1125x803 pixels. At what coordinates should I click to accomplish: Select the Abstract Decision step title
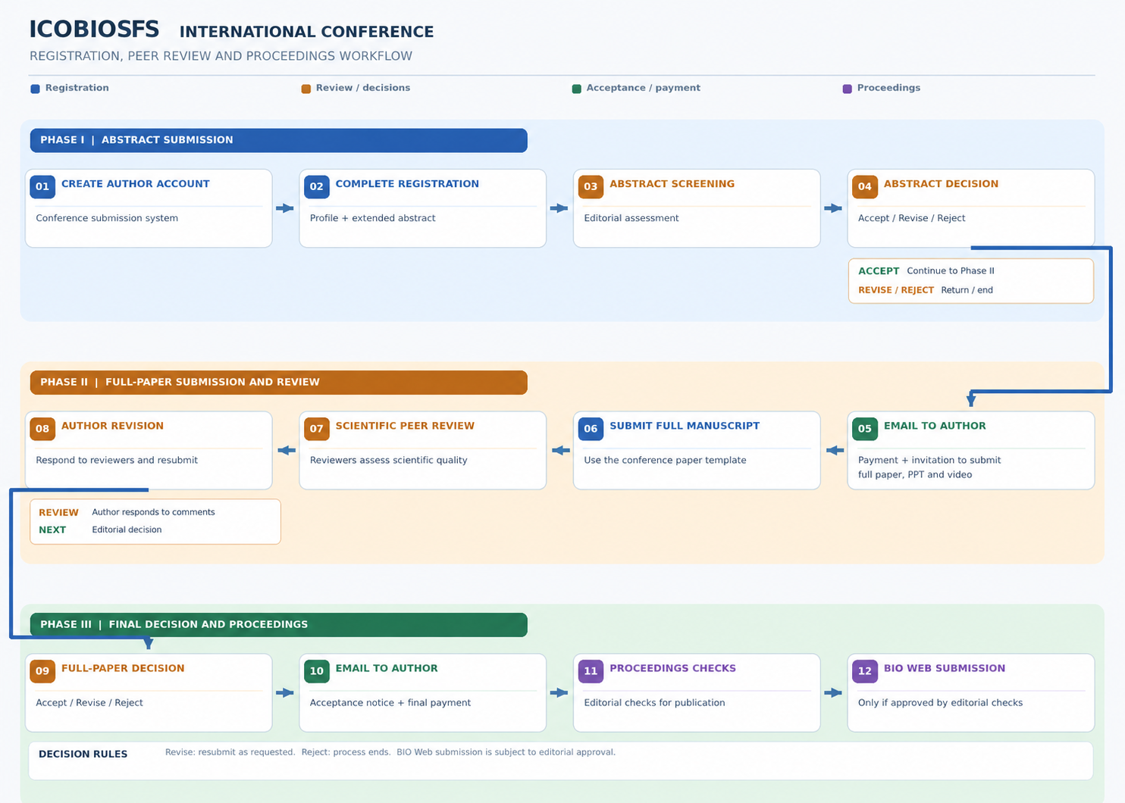coord(941,184)
